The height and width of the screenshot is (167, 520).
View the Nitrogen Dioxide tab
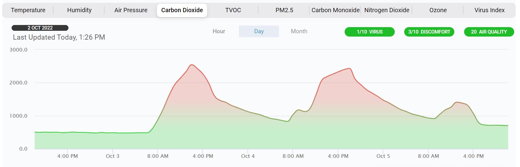pyautogui.click(x=387, y=10)
